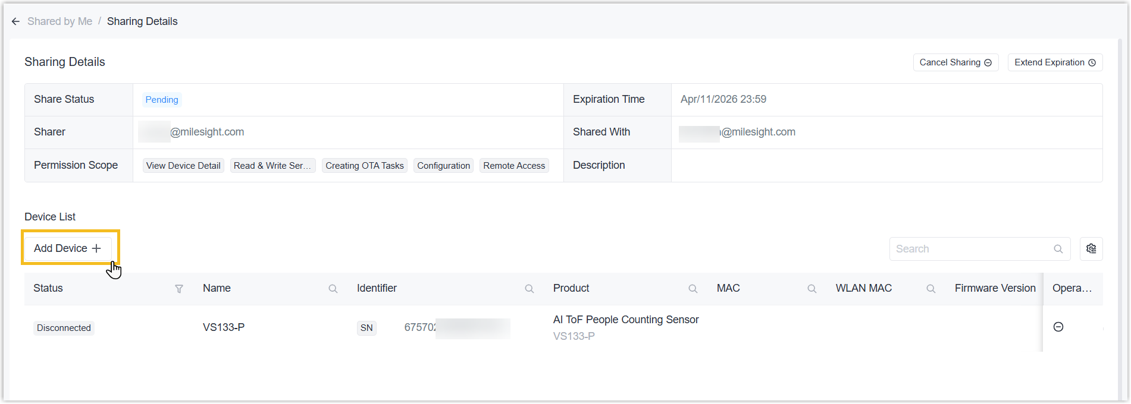Click Add Device button
The image size is (1131, 404).
tap(68, 248)
